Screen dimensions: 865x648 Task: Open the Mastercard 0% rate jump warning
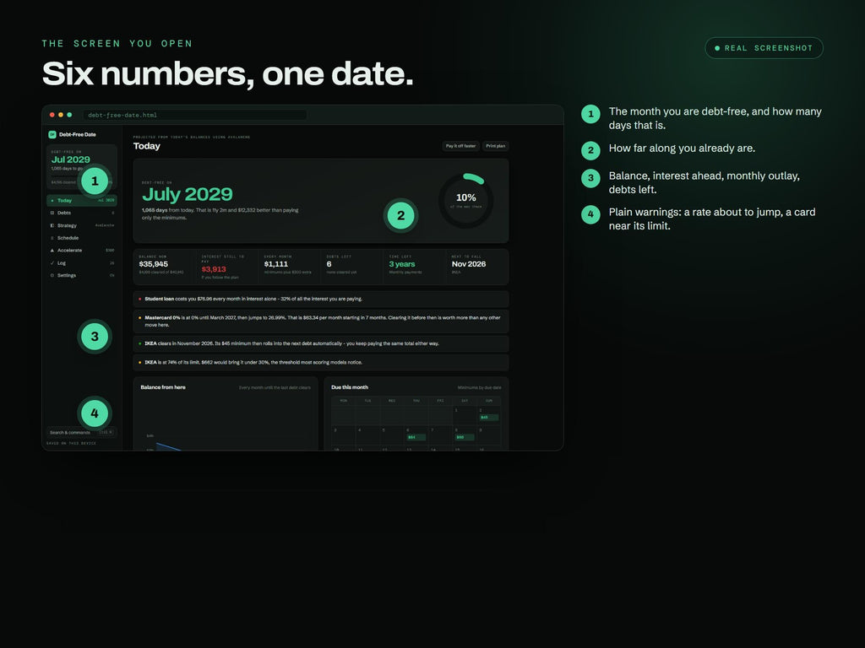coord(320,321)
